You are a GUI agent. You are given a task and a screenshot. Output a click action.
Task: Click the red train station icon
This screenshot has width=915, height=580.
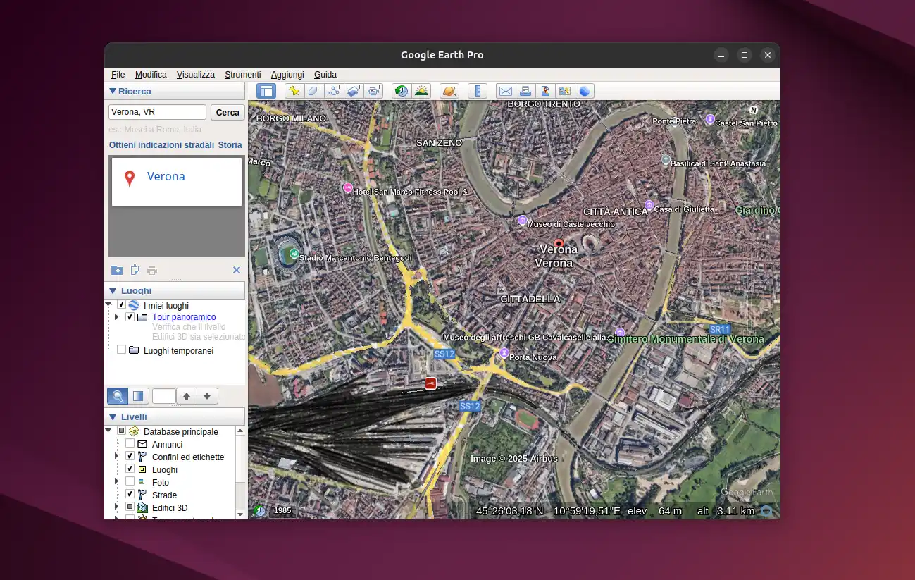431,383
